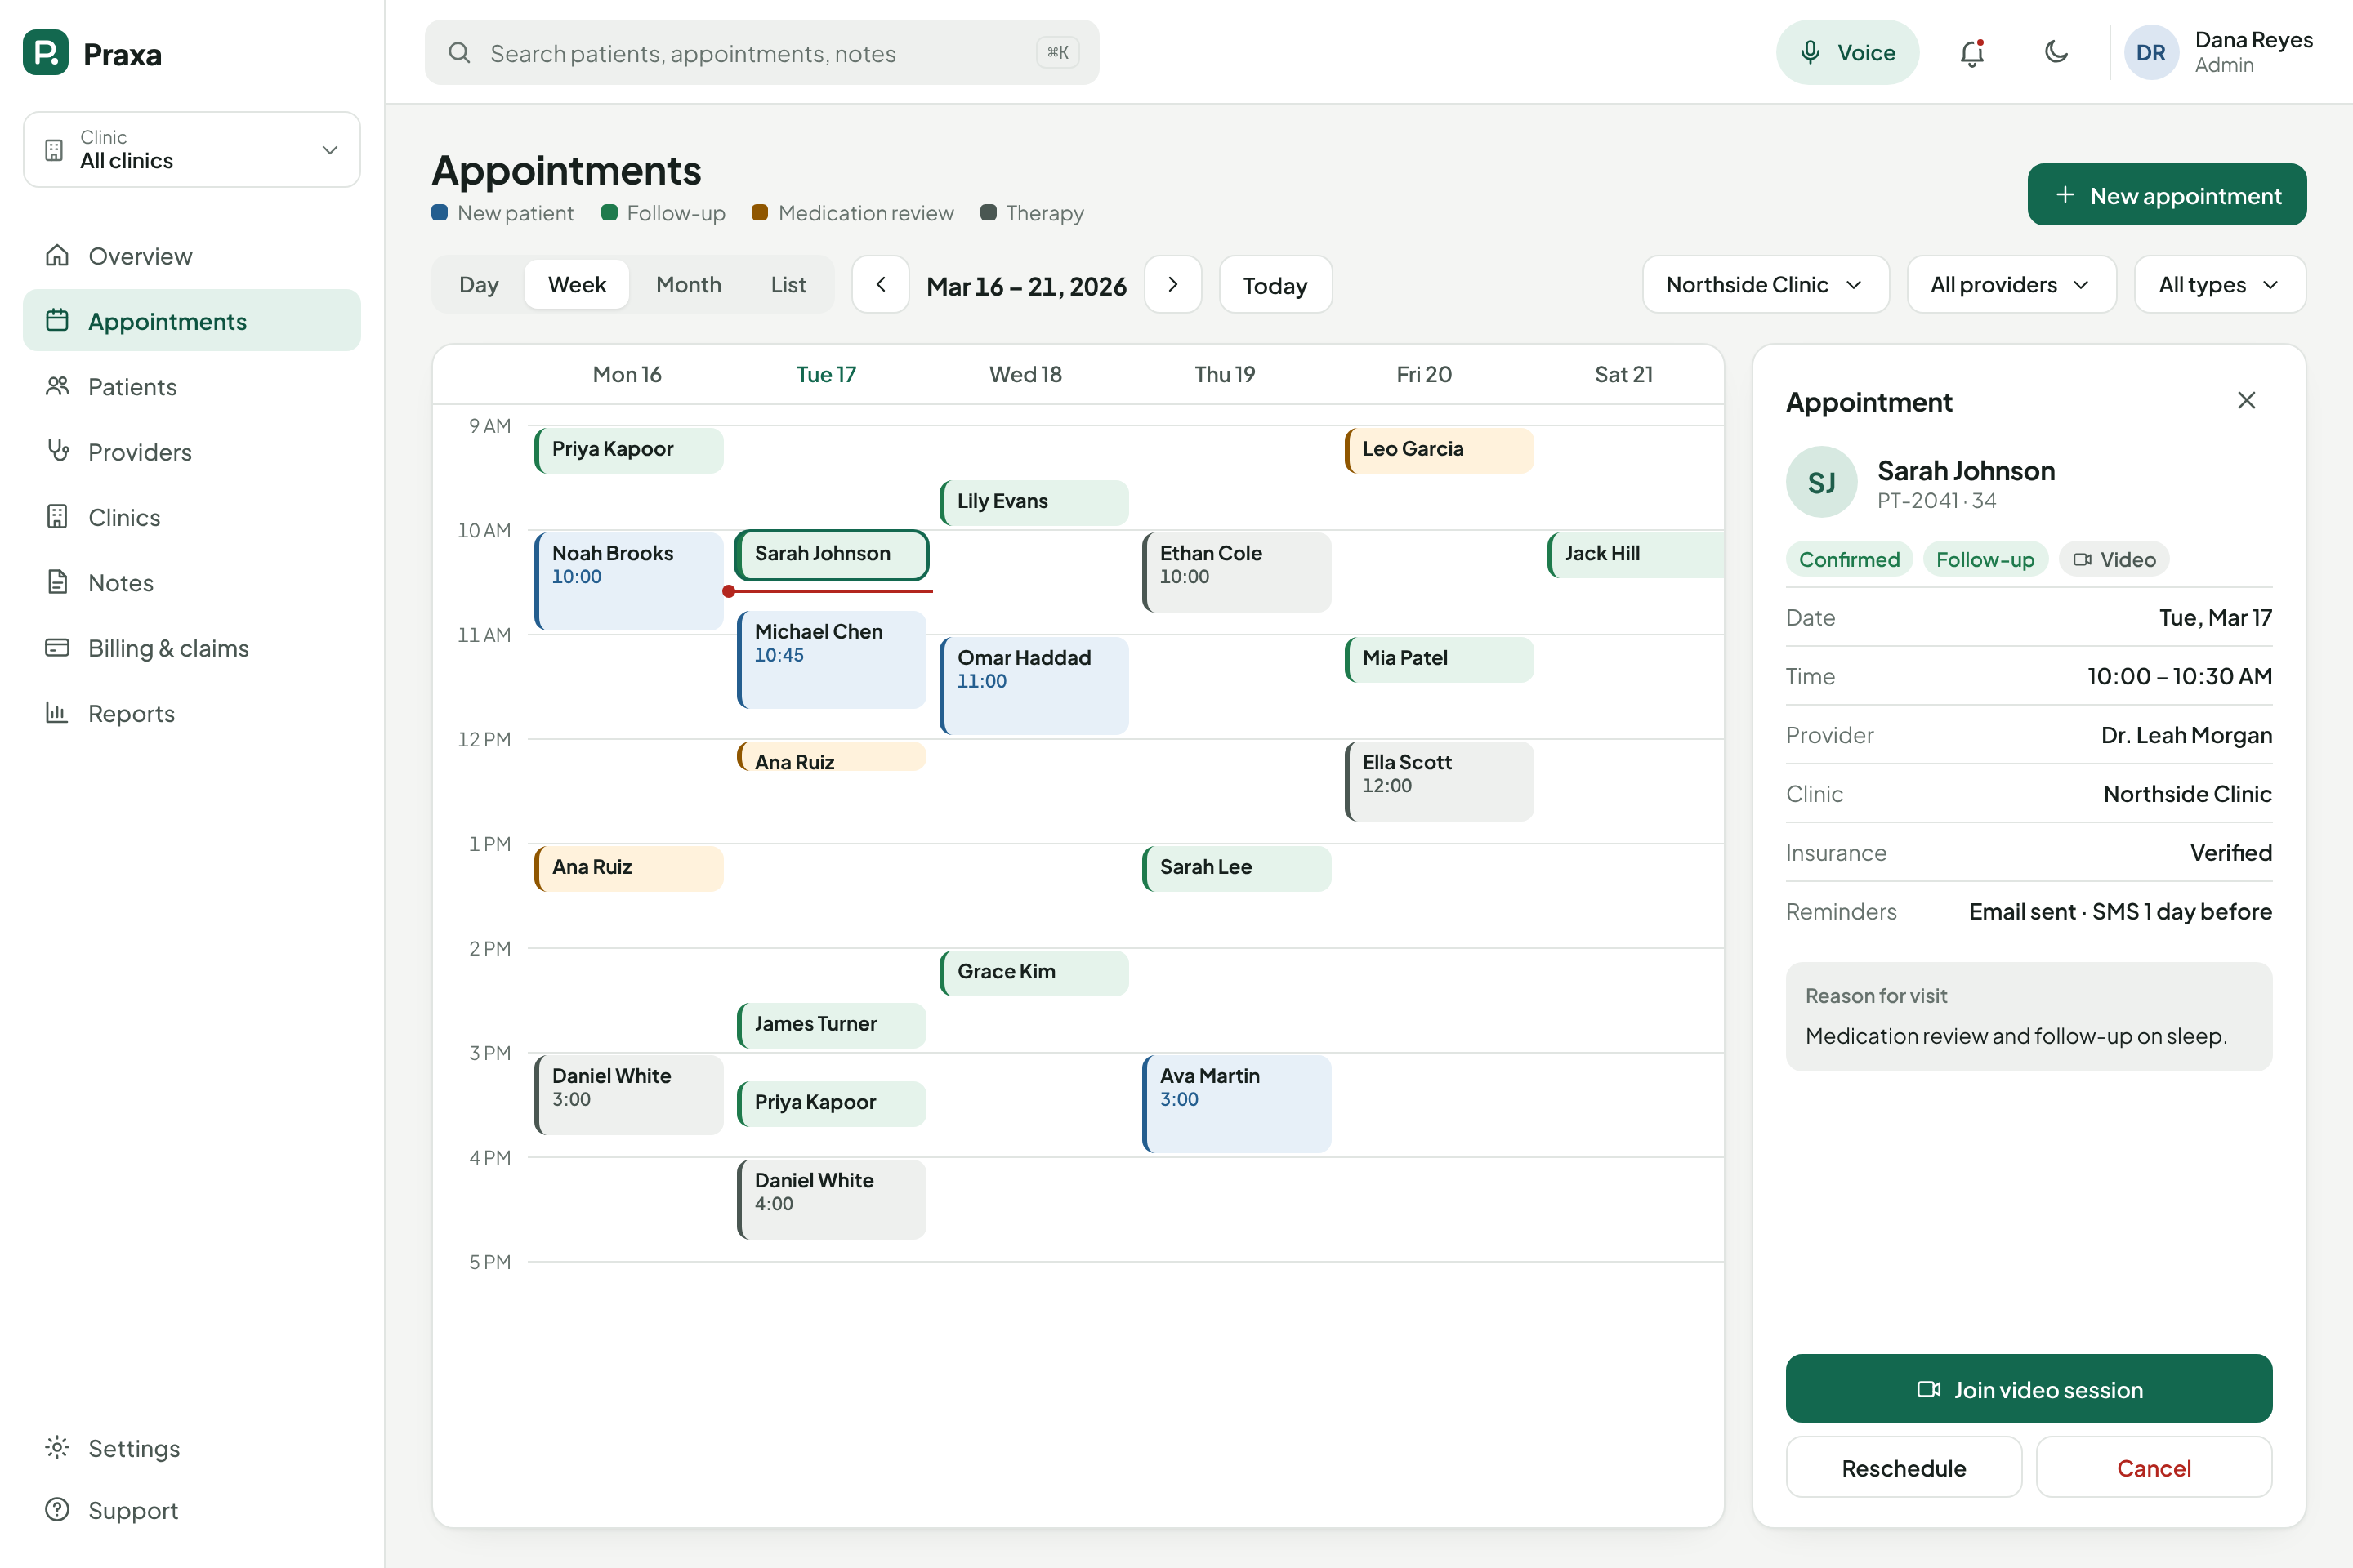
Task: Activate the Voice microphone button
Action: coord(1846,52)
